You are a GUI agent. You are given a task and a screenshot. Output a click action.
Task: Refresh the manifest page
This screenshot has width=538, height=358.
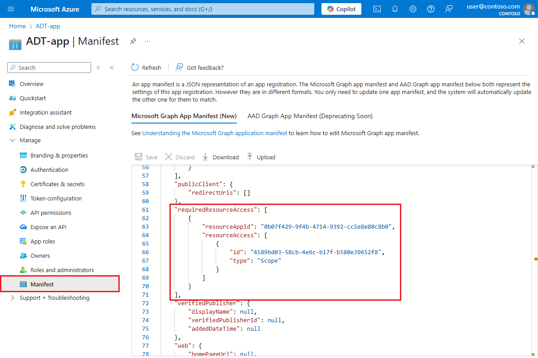(146, 68)
